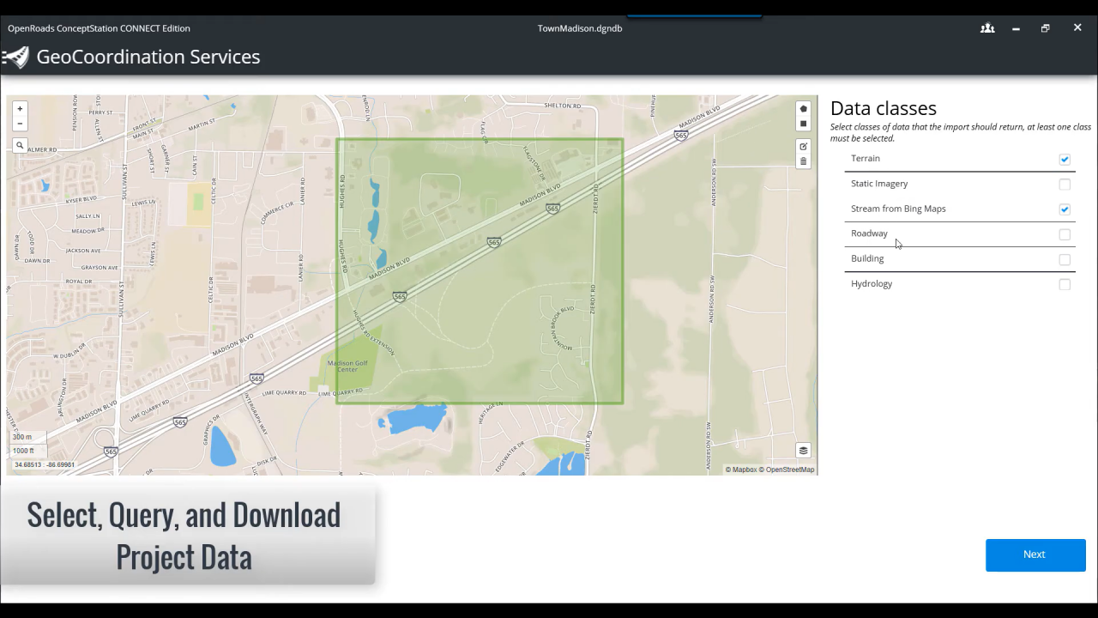Enable Static Imagery data class
Image resolution: width=1098 pixels, height=618 pixels.
[x=1065, y=185]
